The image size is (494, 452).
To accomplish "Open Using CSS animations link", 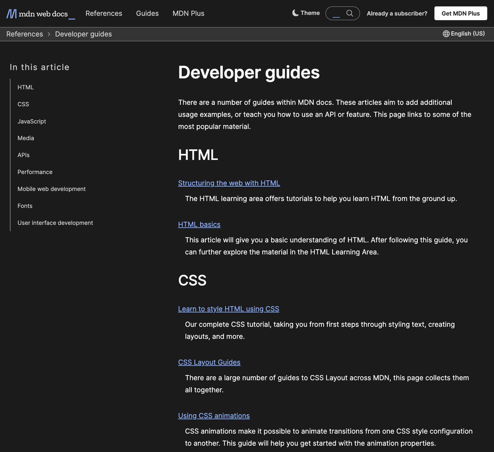I will point(214,416).
